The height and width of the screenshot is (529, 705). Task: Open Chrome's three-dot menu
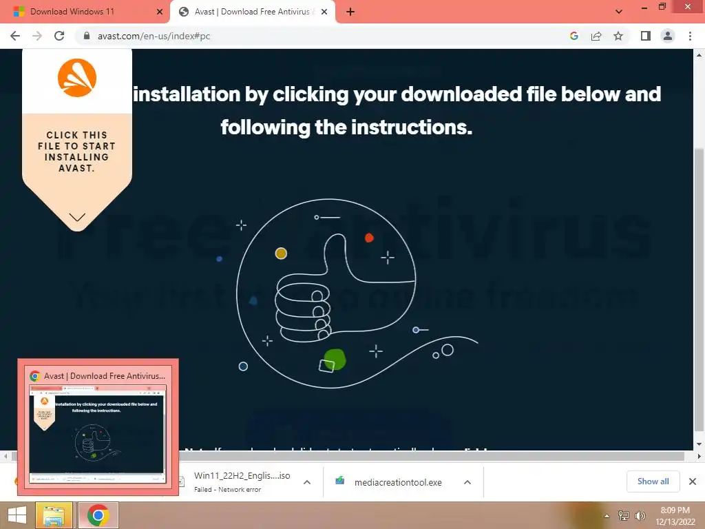690,36
